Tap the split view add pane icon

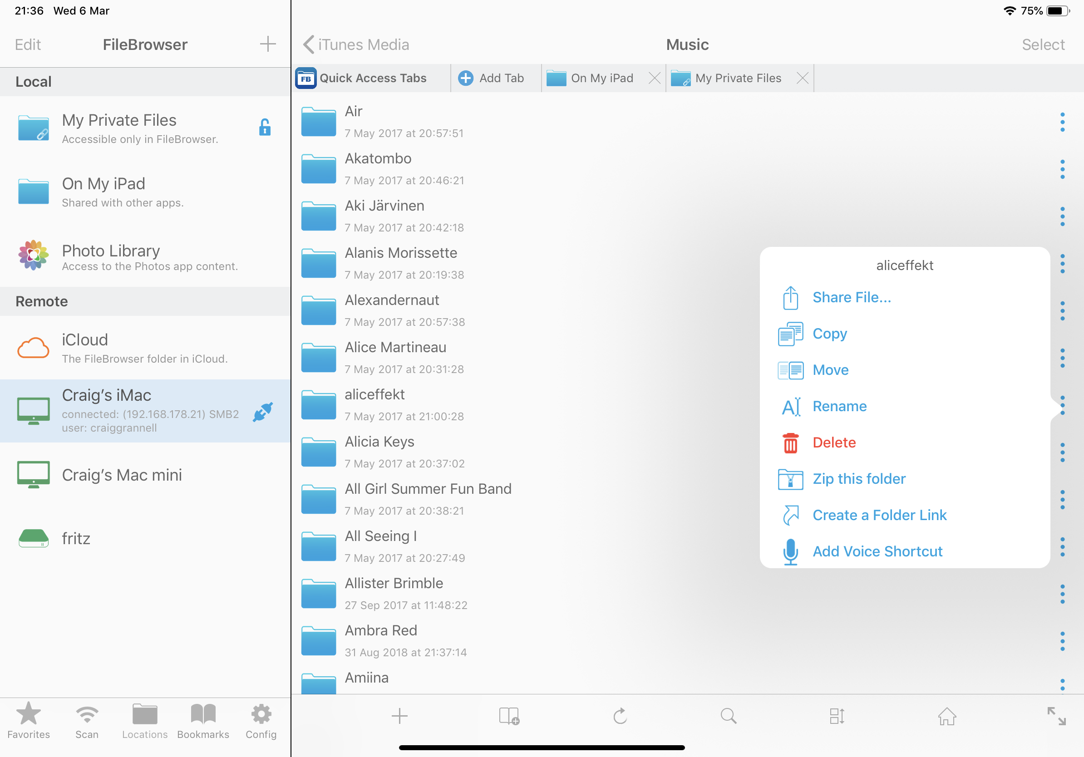click(509, 716)
